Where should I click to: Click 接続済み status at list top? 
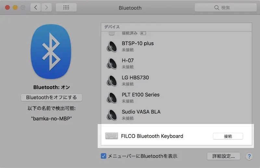click(130, 33)
